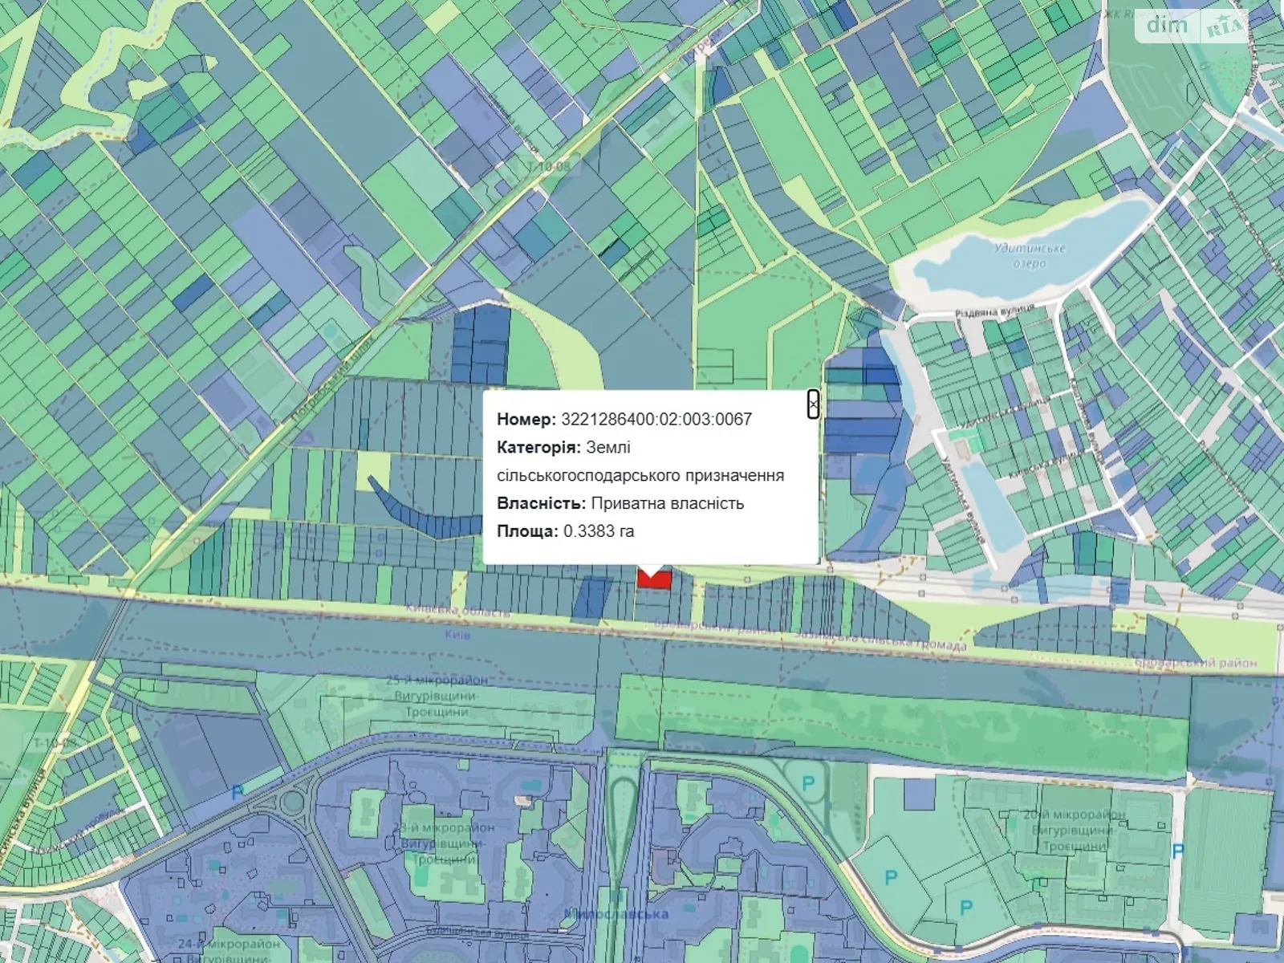The height and width of the screenshot is (963, 1284).
Task: Click the Площа 0.3383 га value
Action: [599, 531]
